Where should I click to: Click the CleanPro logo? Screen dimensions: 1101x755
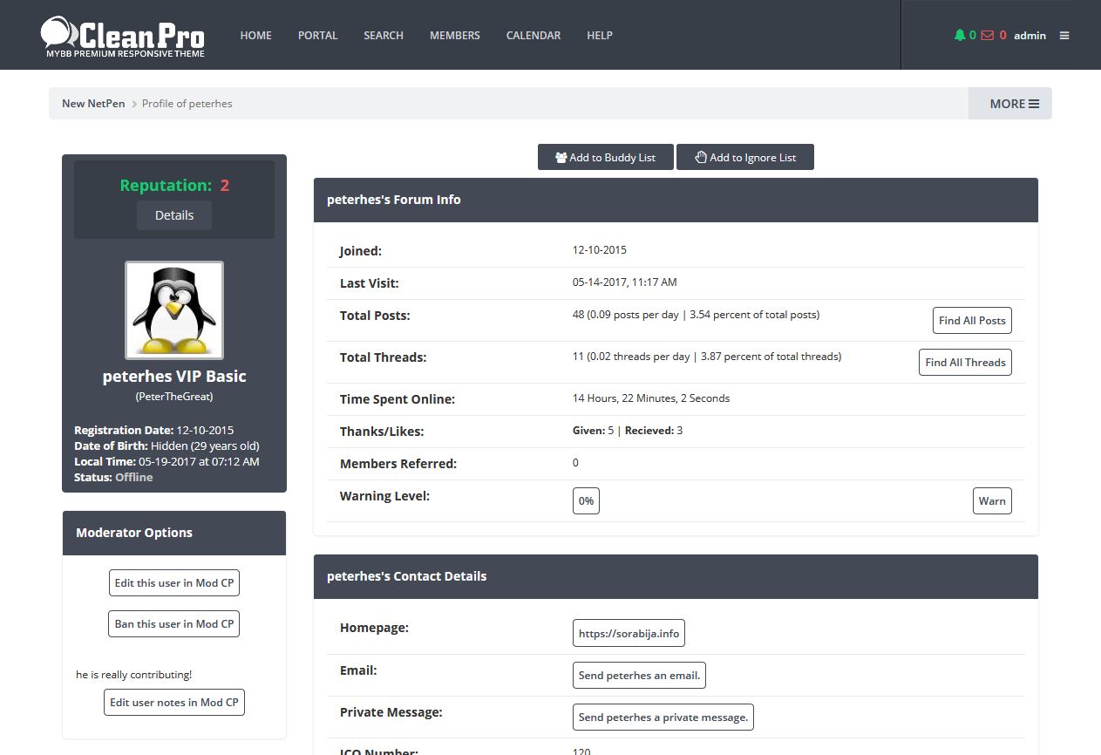[x=123, y=36]
